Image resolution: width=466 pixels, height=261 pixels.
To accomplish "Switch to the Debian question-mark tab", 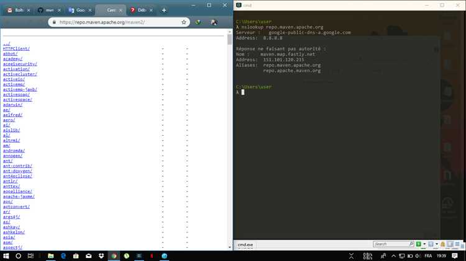I will point(140,10).
